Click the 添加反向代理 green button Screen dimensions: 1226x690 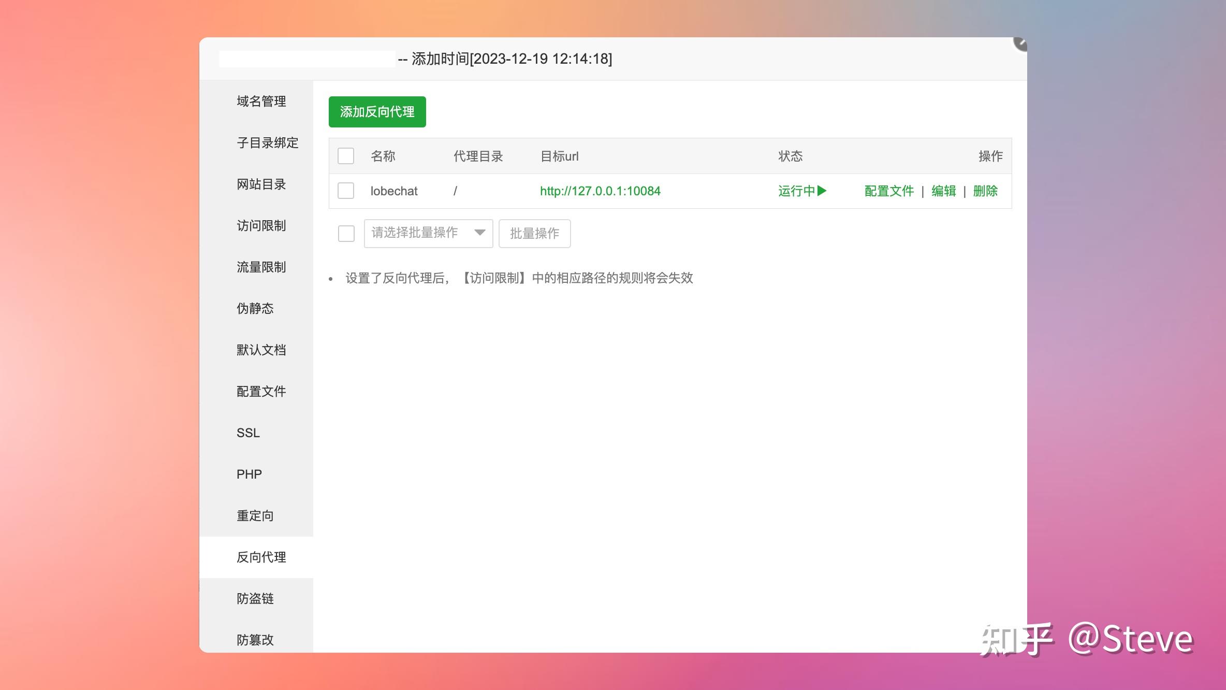377,111
